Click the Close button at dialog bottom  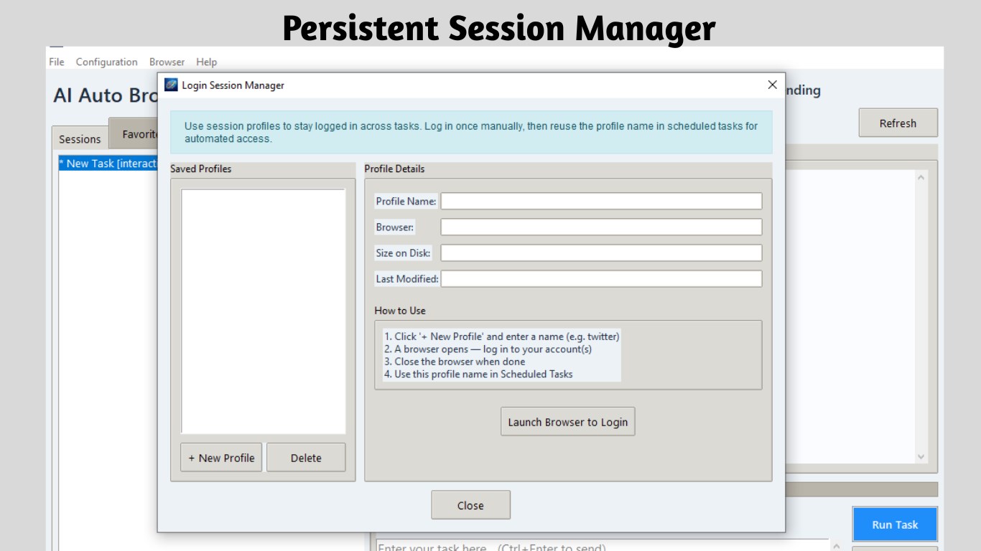point(470,505)
